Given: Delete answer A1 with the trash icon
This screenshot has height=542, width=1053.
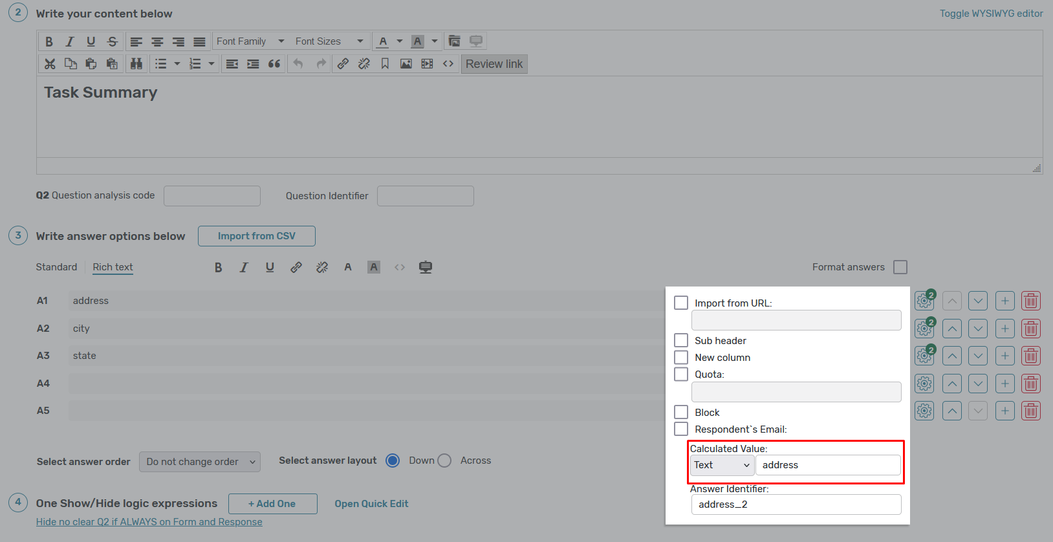Looking at the screenshot, I should click(x=1030, y=301).
